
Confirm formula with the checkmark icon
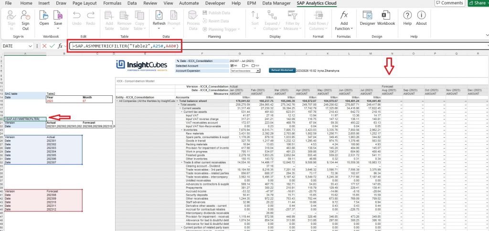tap(52, 46)
